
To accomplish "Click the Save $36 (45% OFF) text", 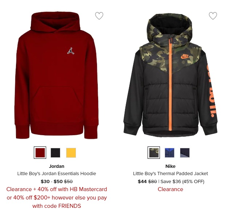I will click(x=182, y=181).
